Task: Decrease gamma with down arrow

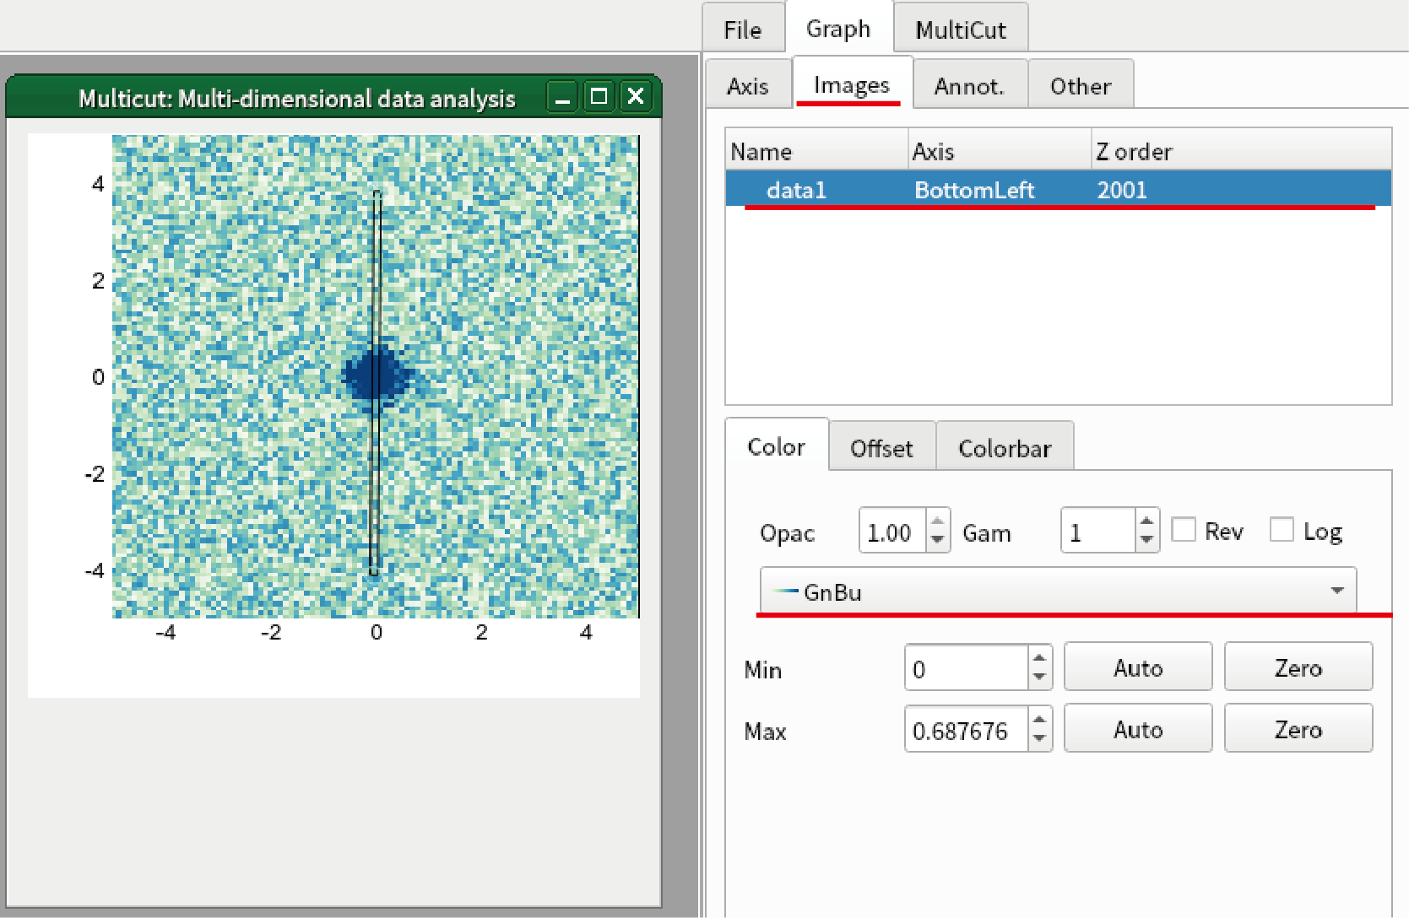Action: click(x=1146, y=541)
